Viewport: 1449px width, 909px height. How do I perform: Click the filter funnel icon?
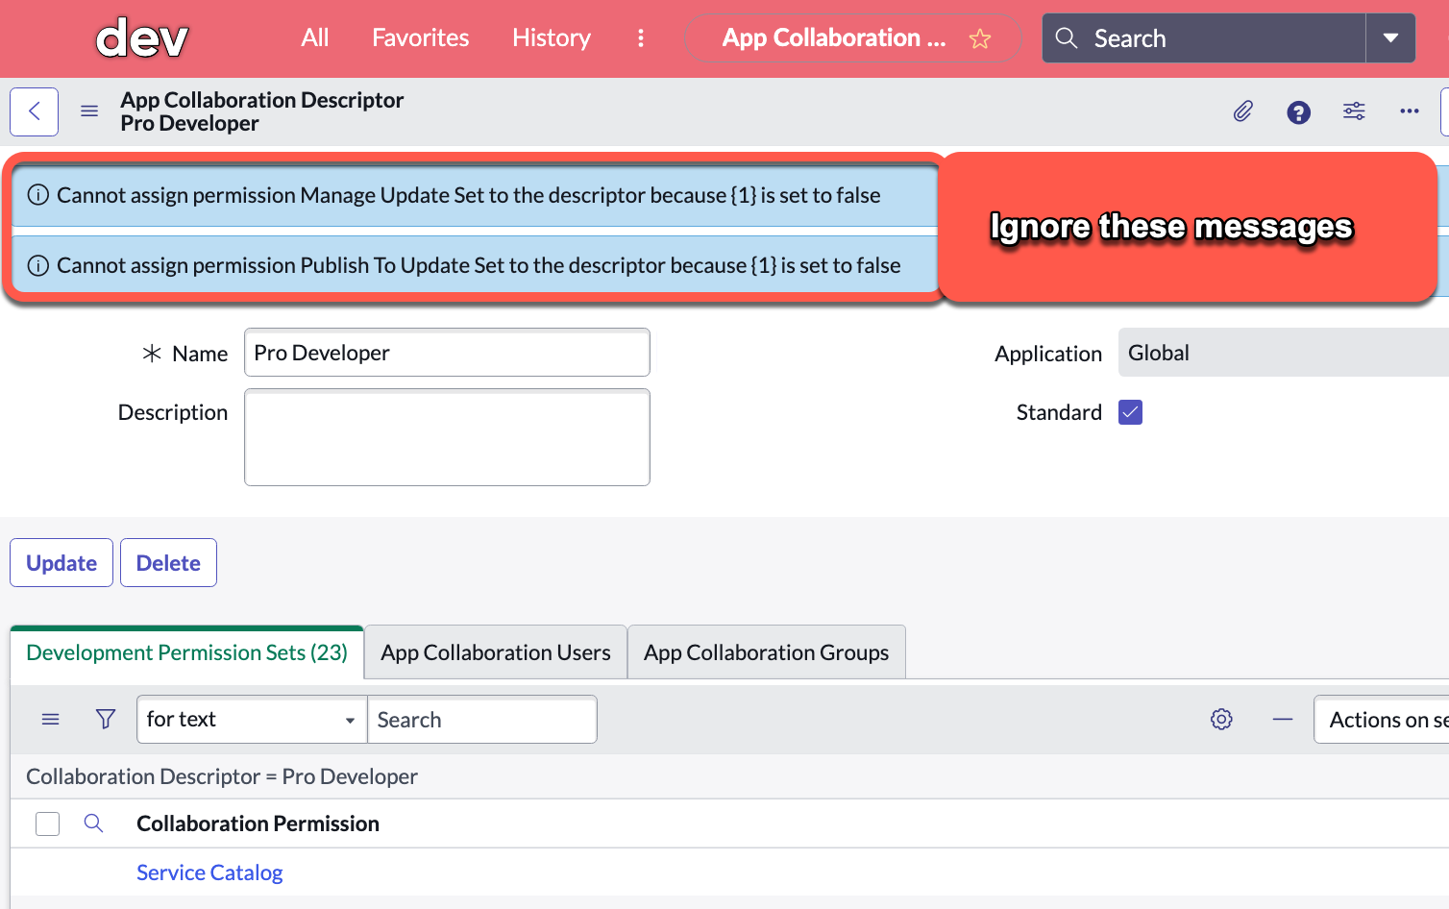pyautogui.click(x=106, y=719)
